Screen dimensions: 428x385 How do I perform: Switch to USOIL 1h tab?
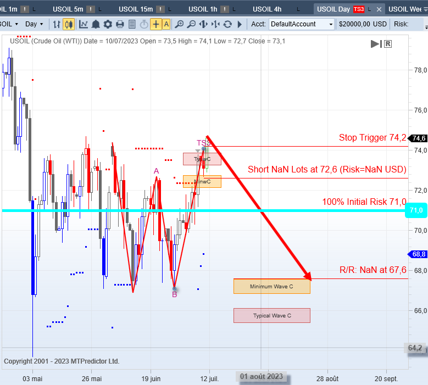[203, 9]
